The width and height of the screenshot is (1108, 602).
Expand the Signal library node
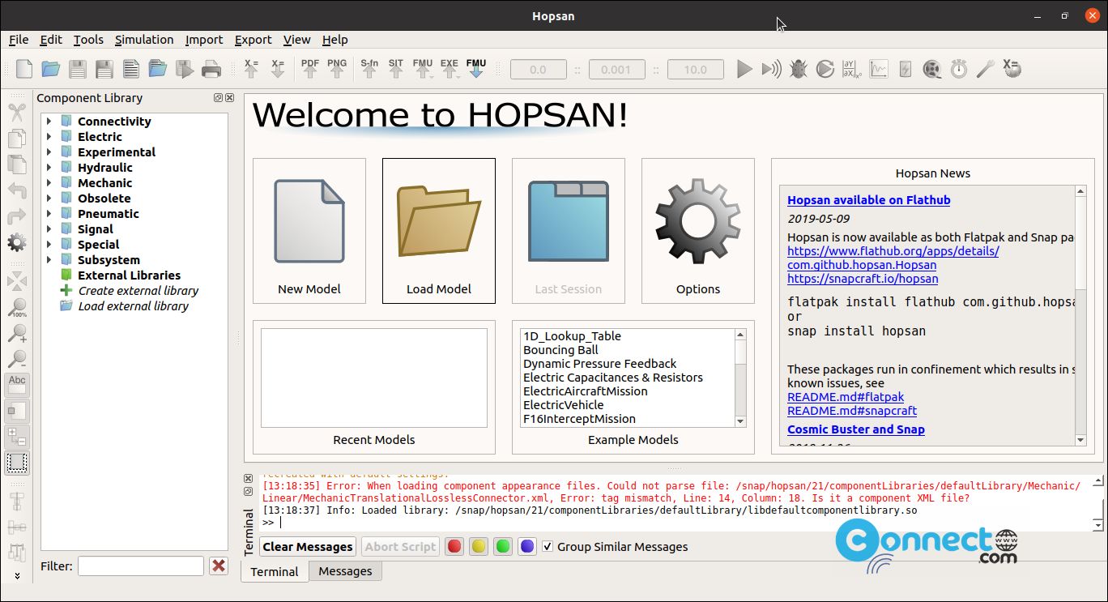[49, 229]
